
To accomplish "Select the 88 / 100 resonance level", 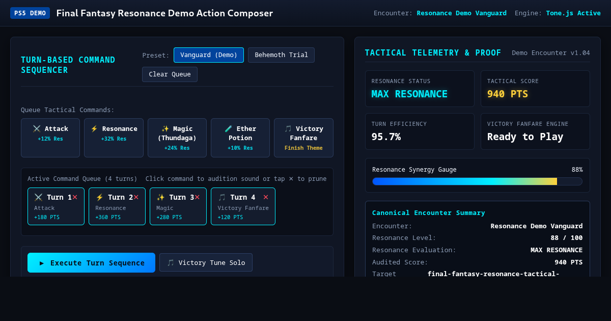I will (x=567, y=238).
